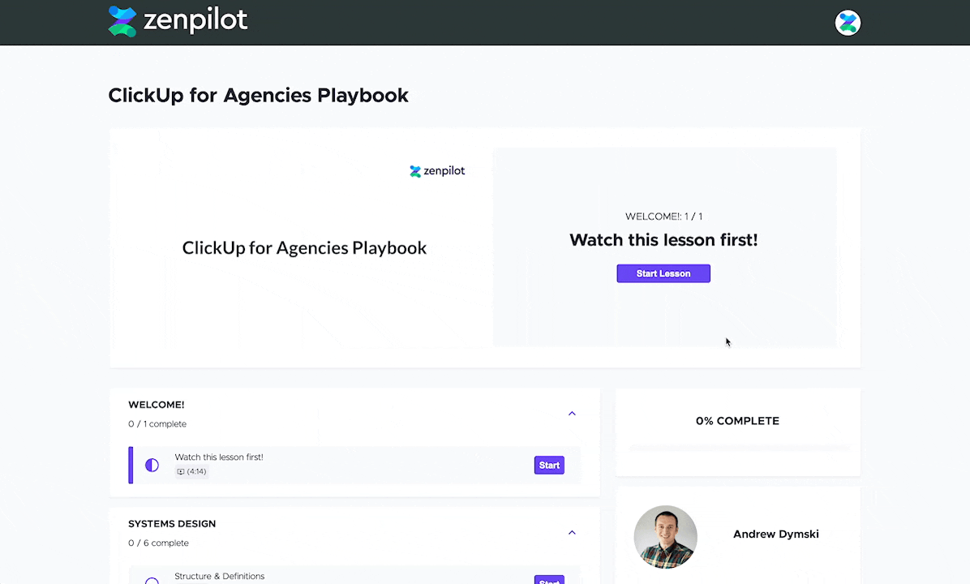Image resolution: width=970 pixels, height=584 pixels.
Task: Open 'Watch this lesson first!' lesson title
Action: click(x=219, y=457)
